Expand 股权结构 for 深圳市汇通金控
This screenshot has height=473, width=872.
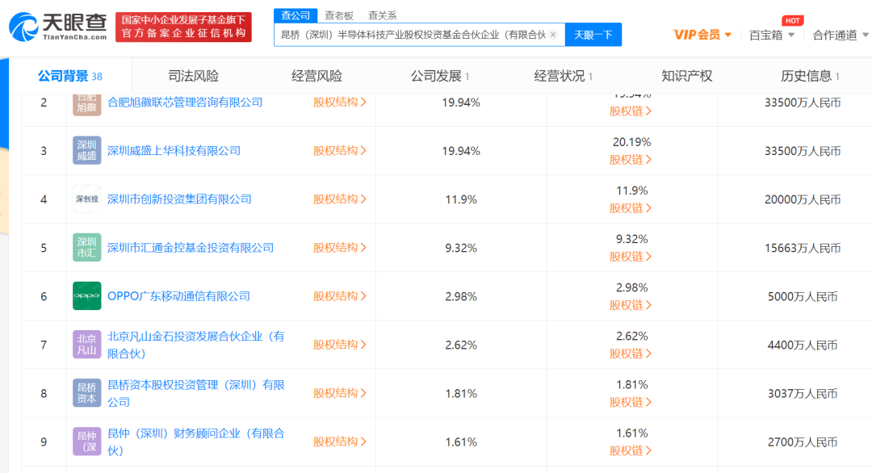339,247
